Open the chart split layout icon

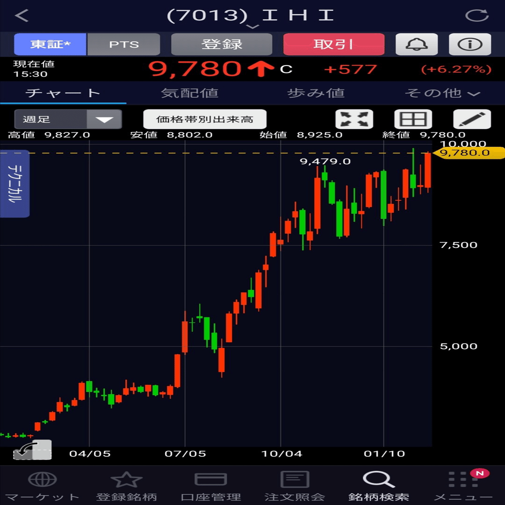click(x=413, y=119)
